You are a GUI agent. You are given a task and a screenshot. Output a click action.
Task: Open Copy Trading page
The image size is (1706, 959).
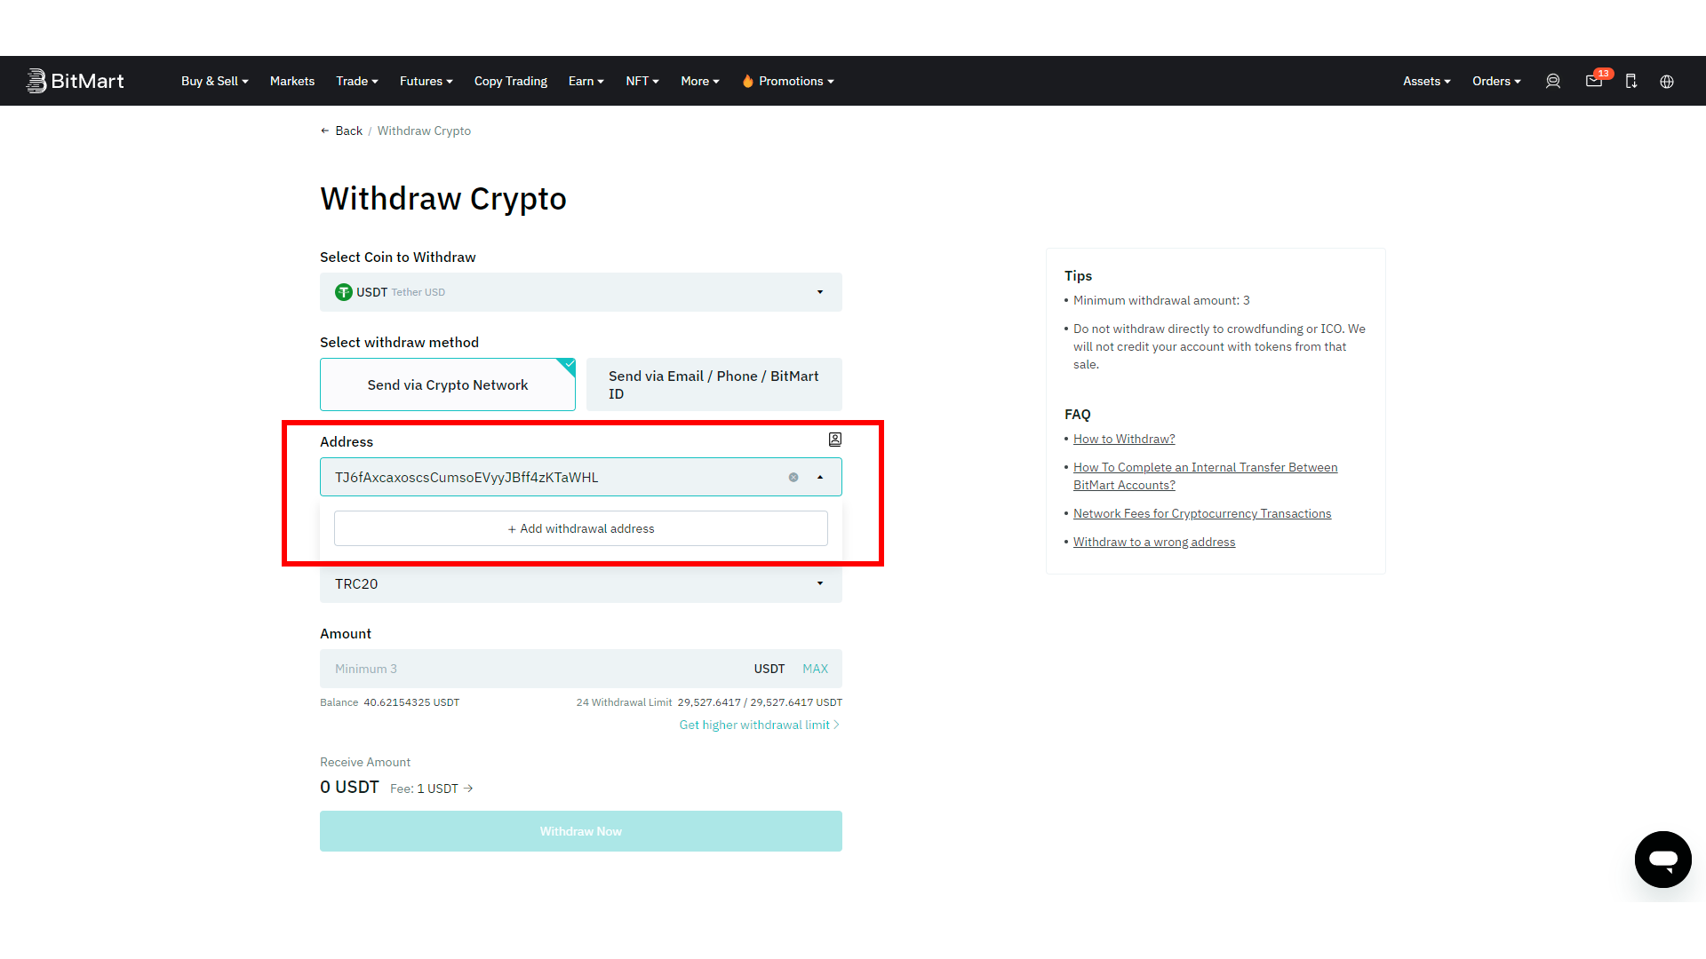tap(511, 81)
